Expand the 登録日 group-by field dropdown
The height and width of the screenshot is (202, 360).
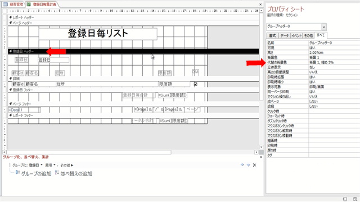42,165
